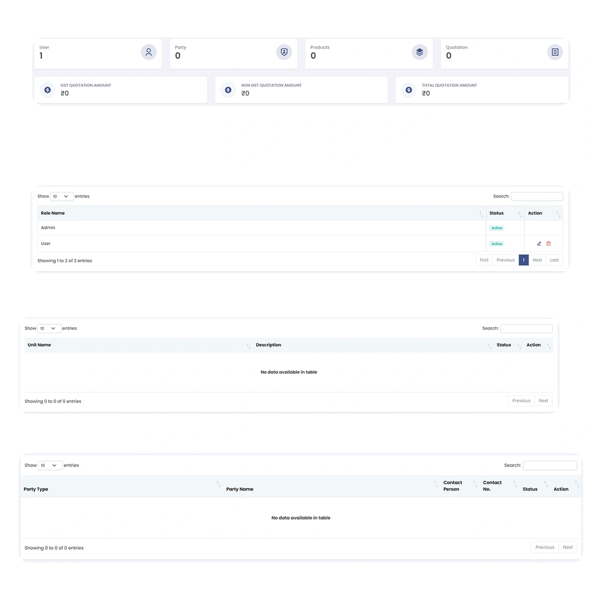The image size is (601, 601).
Task: Focus the roles table Search field
Action: click(x=537, y=196)
